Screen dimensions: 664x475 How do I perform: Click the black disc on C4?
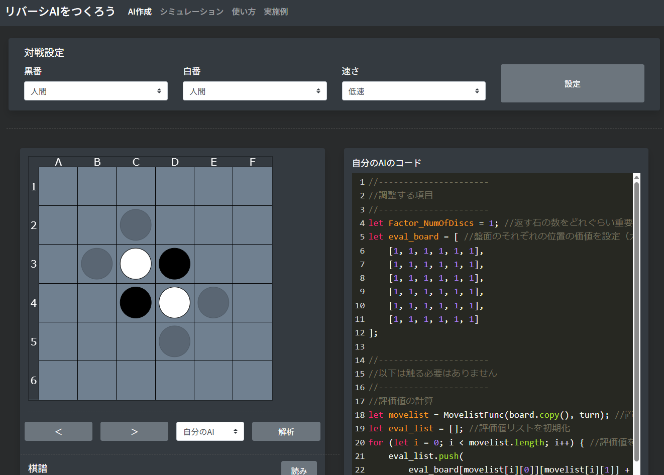[136, 303]
